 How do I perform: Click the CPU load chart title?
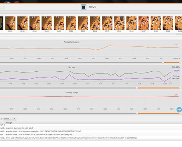click(72, 67)
